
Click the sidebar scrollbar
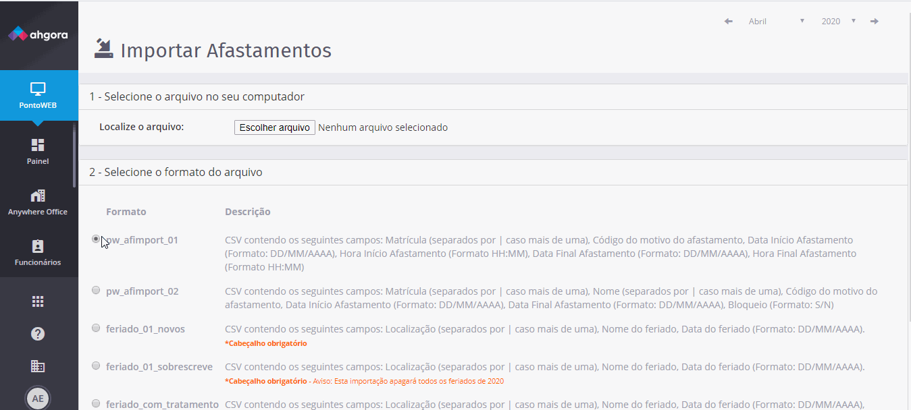tap(75, 156)
